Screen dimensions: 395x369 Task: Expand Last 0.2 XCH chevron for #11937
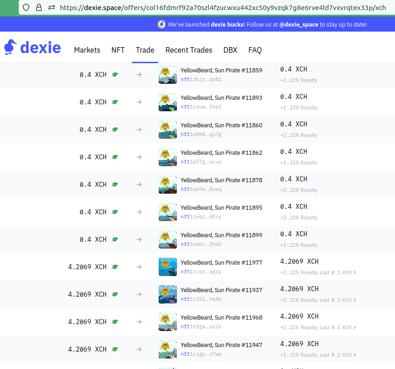pyautogui.click(x=355, y=300)
